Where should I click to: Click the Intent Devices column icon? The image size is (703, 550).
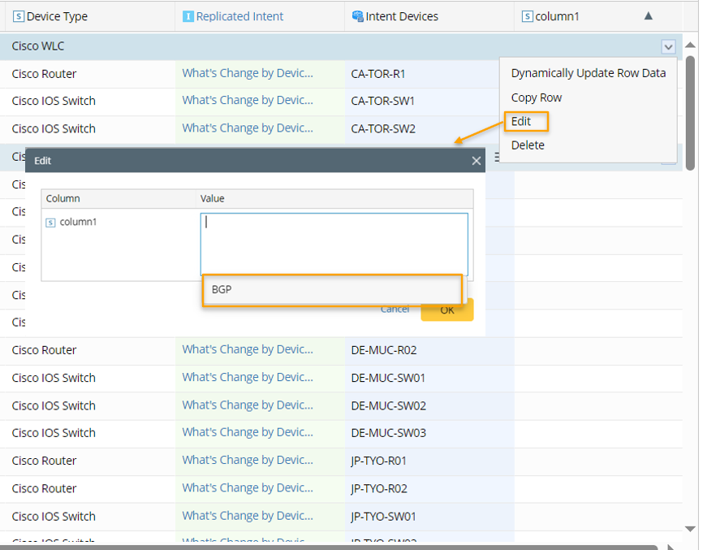click(x=357, y=16)
